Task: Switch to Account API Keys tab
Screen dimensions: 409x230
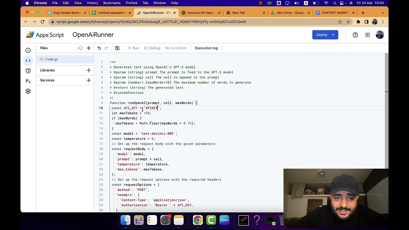Action: tap(201, 13)
